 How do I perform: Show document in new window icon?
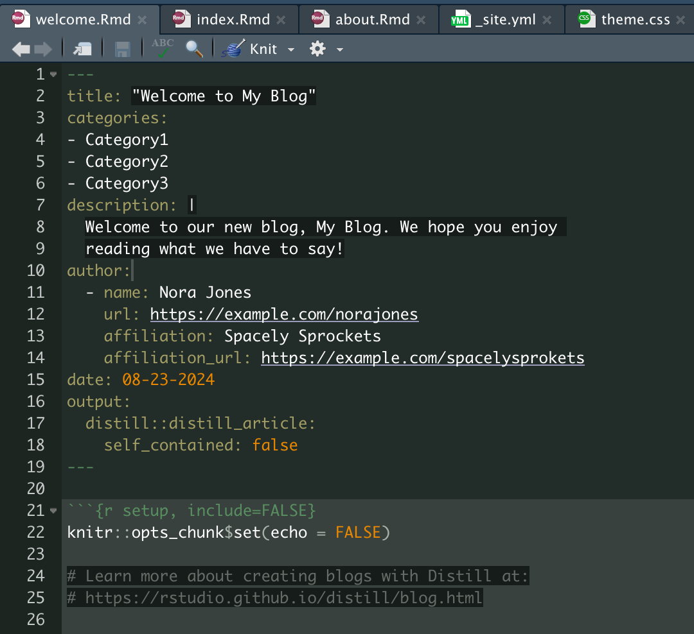point(82,49)
